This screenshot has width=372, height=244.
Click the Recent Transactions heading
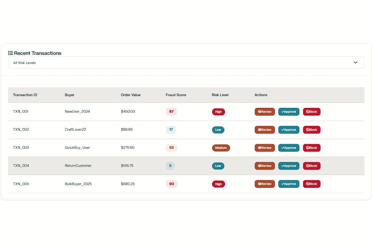tap(38, 53)
